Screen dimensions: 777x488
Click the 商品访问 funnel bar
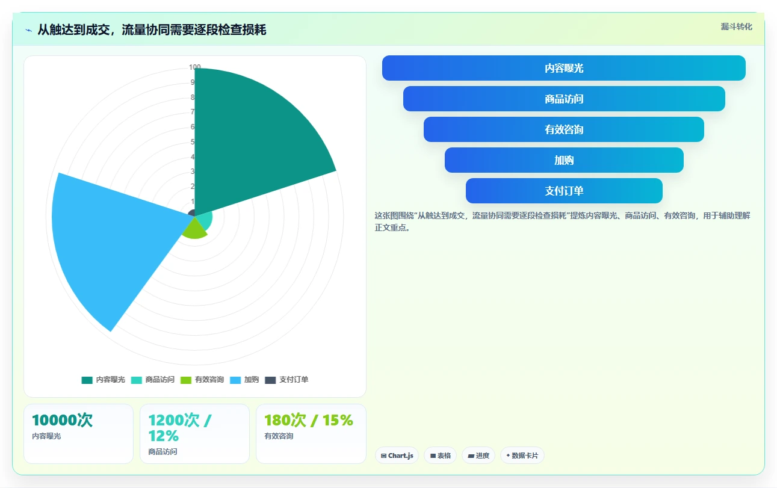pyautogui.click(x=564, y=99)
